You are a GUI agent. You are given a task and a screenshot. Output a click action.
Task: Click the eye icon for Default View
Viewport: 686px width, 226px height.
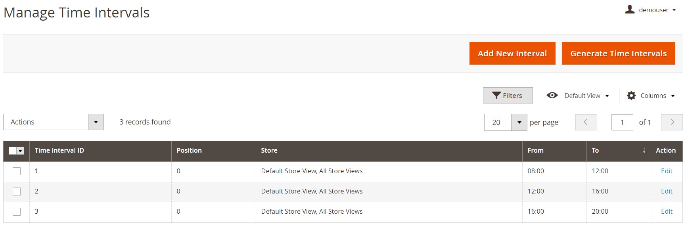click(552, 96)
